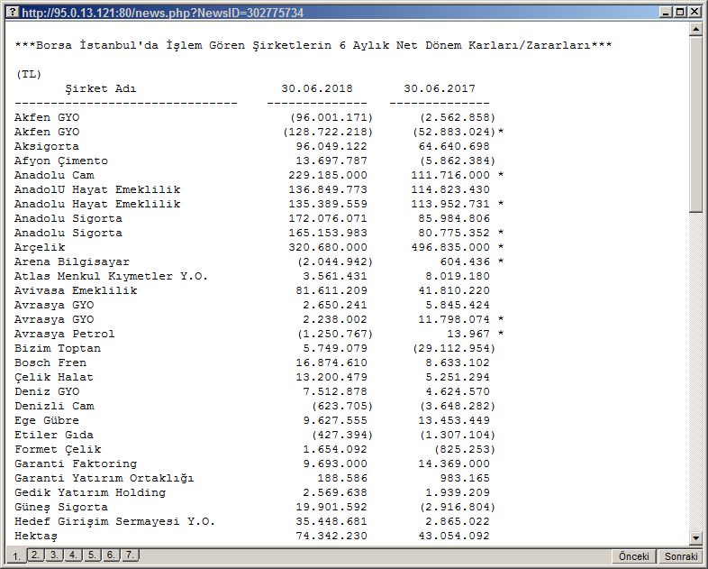Click Gedik Yatırım Holding row name
The image size is (708, 569).
[90, 492]
